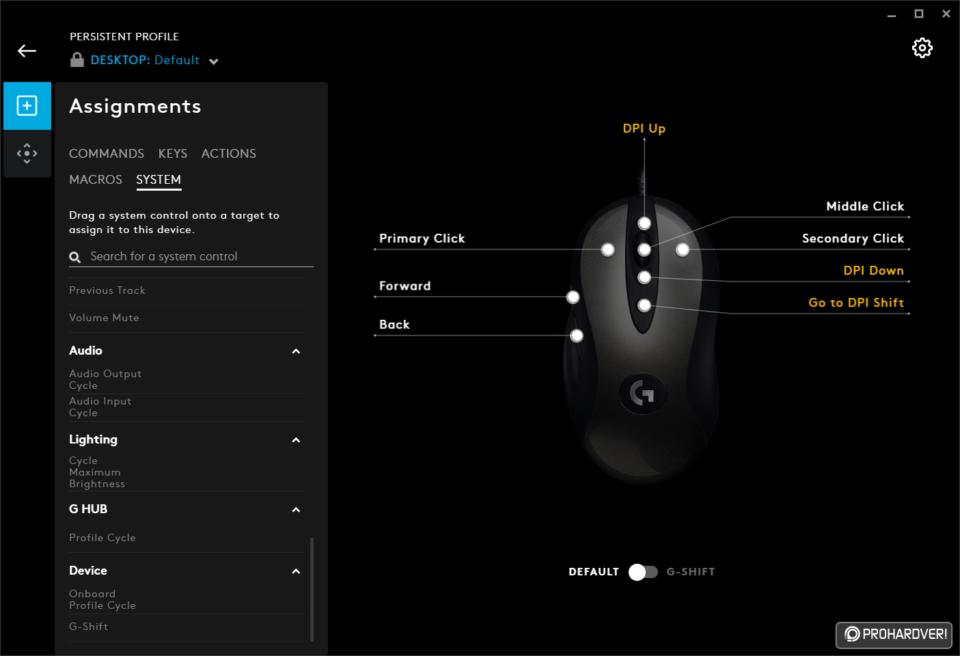Click the Middle Click assignment label
960x656 pixels.
[x=865, y=206]
